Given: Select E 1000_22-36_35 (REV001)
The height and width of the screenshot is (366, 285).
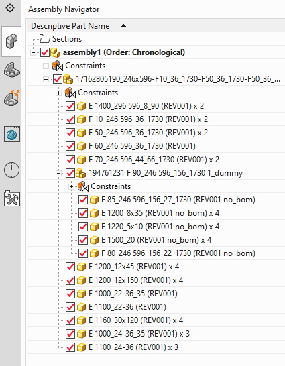Looking at the screenshot, I should tap(133, 294).
